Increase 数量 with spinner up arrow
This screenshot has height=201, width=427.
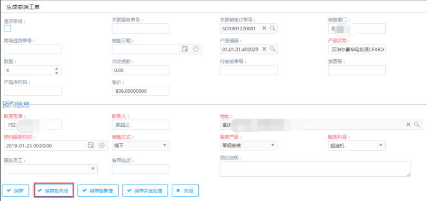(x=57, y=68)
